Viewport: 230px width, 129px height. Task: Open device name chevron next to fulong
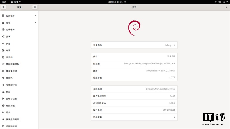(x=174, y=45)
